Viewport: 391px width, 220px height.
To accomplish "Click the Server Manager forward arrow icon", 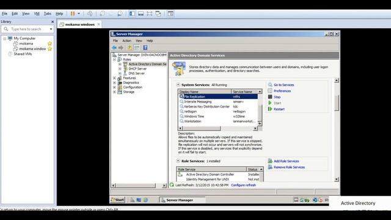I will (x=121, y=48).
